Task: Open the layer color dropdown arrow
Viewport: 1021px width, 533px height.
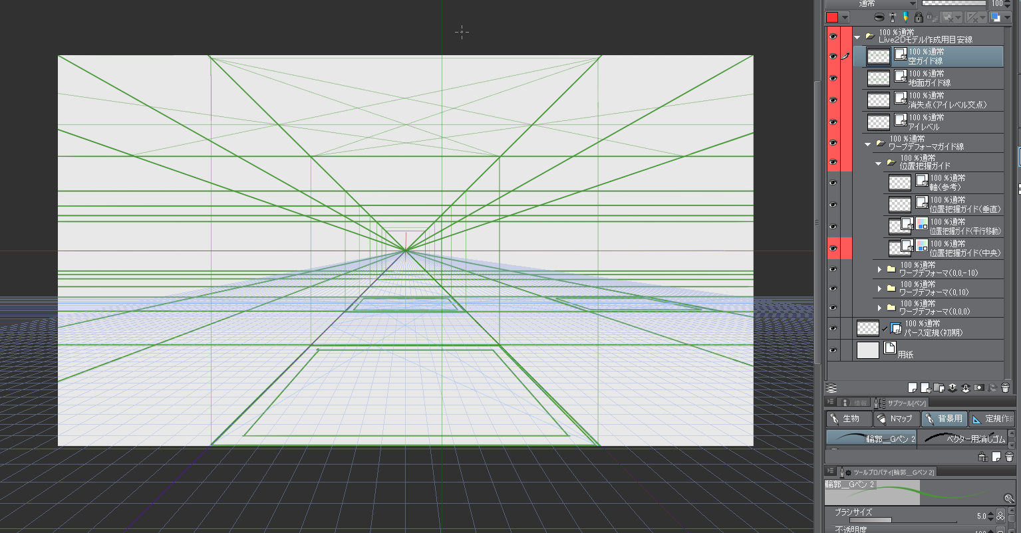Action: (845, 17)
